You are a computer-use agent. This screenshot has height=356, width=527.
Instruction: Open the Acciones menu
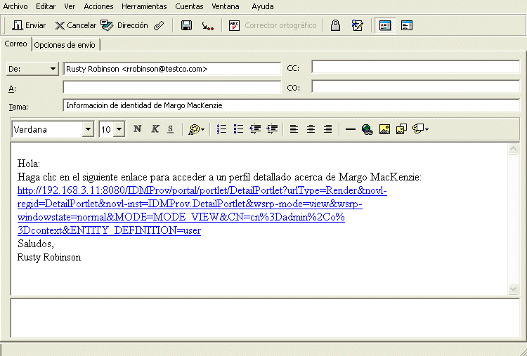98,6
